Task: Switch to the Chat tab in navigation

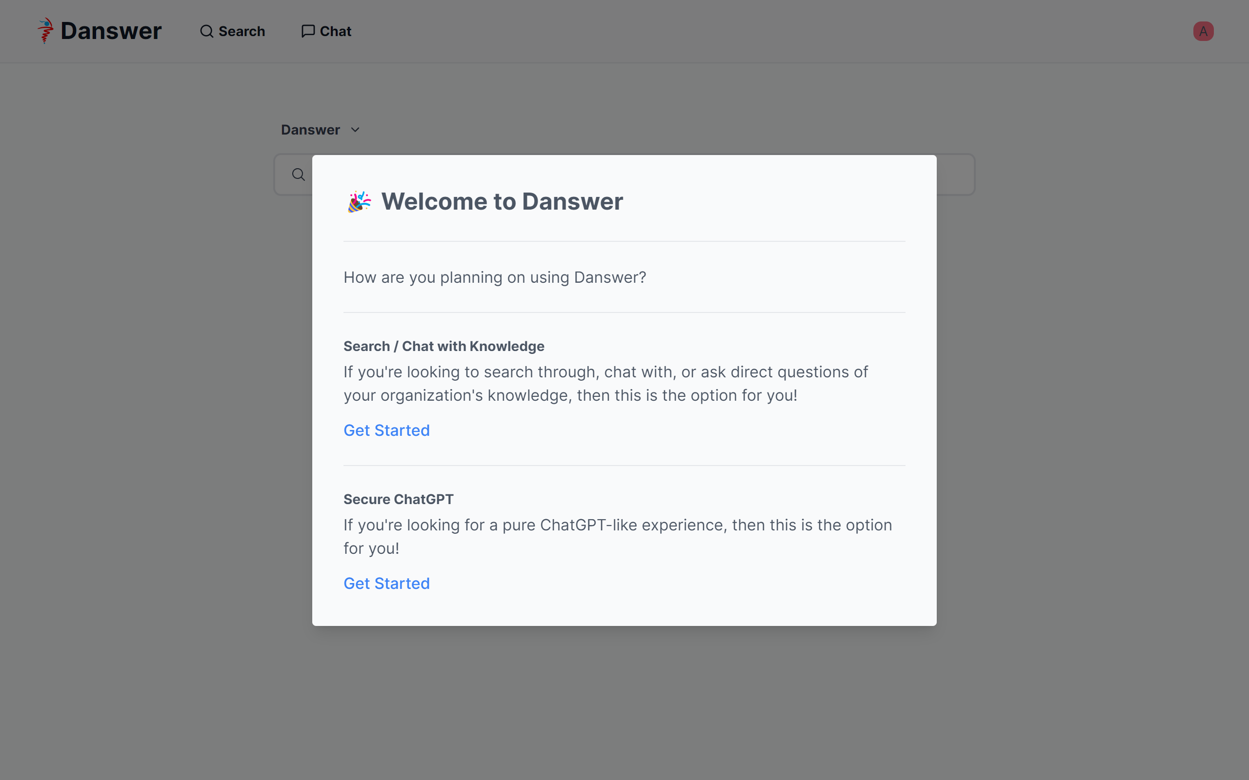Action: [335, 32]
